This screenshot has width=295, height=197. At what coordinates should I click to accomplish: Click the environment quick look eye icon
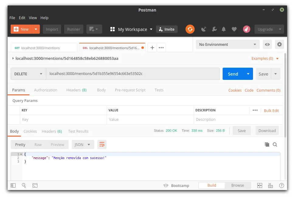[x=267, y=44]
